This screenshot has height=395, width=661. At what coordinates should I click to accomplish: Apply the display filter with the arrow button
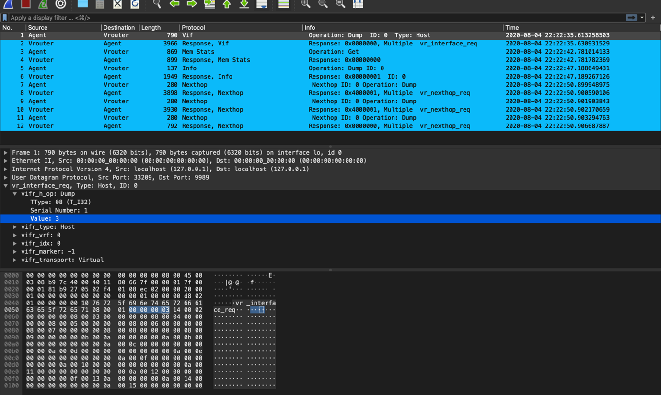pos(631,18)
